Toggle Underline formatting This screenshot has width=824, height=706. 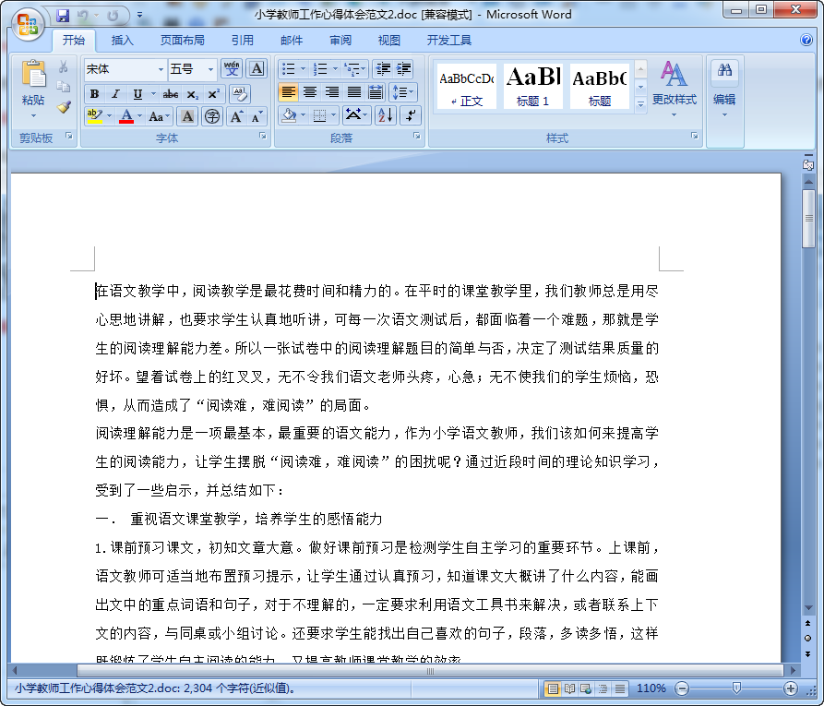tap(137, 94)
